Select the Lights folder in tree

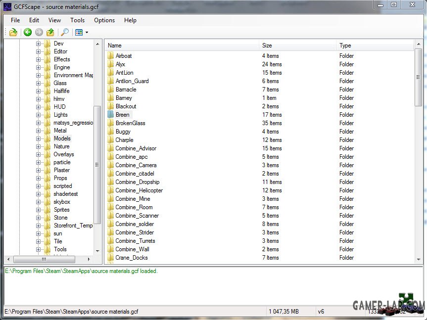pyautogui.click(x=60, y=115)
